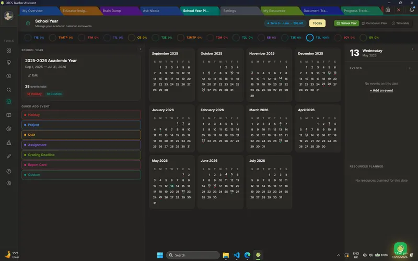This screenshot has height=261, width=418.
Task: Click the magnifier search icon in sidebar
Action: [9, 90]
